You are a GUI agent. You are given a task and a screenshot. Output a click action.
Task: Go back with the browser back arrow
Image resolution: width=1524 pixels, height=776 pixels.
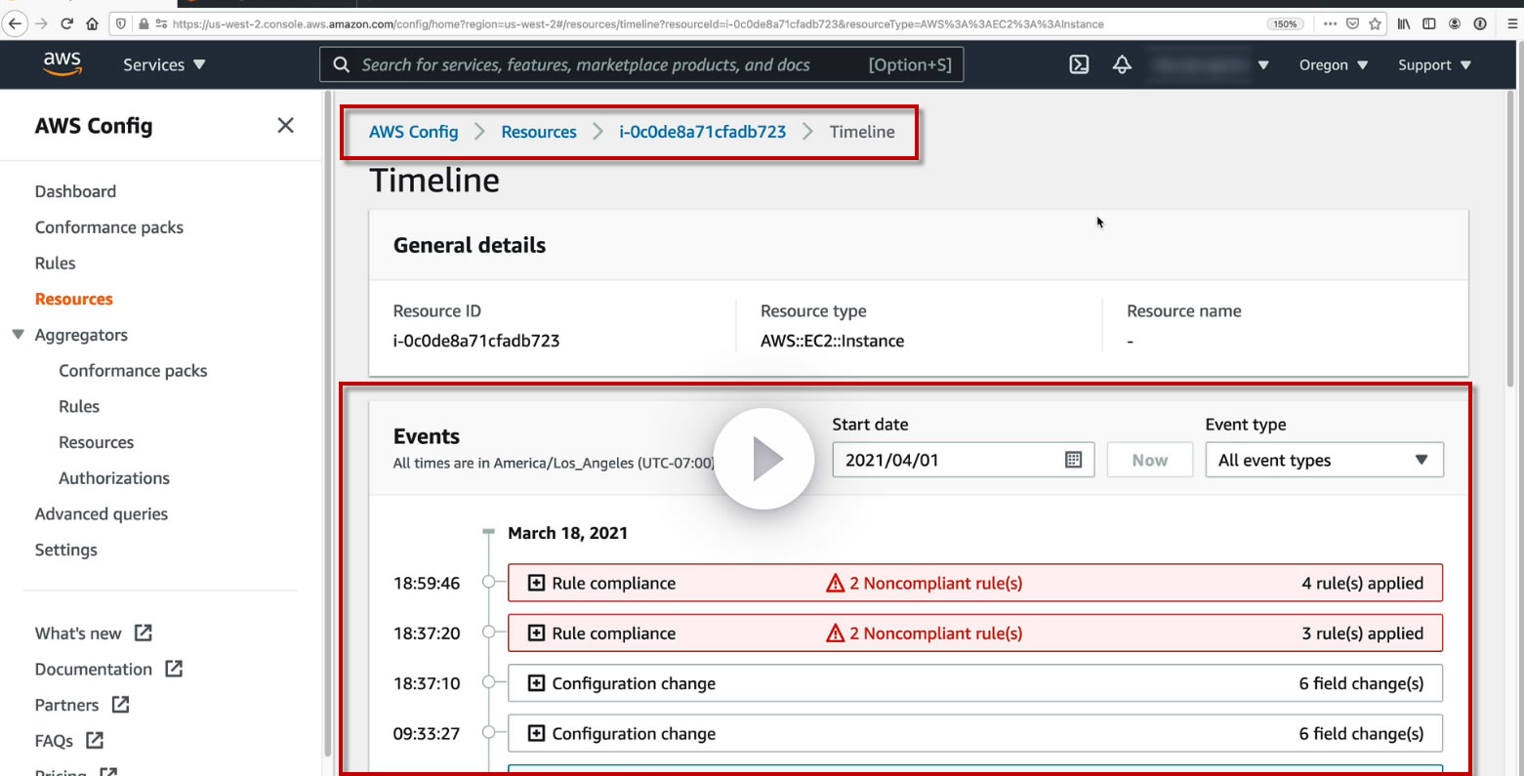click(x=15, y=24)
